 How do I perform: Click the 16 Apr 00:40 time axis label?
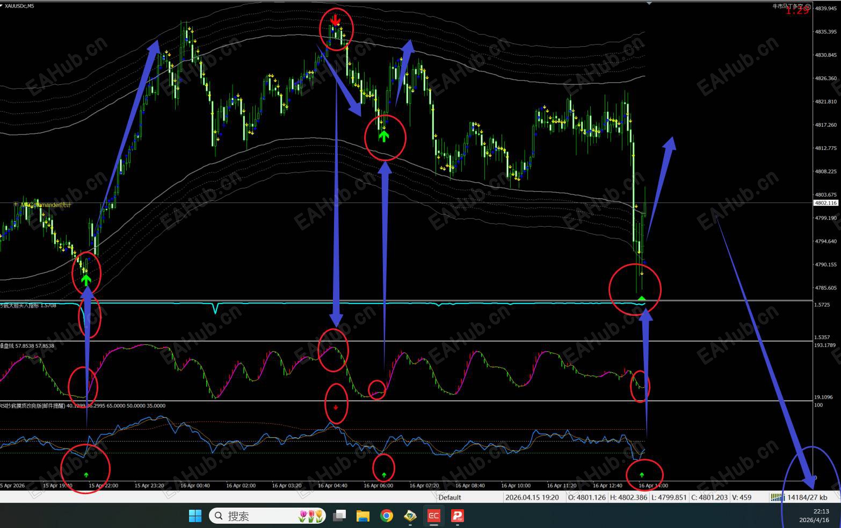tap(195, 486)
